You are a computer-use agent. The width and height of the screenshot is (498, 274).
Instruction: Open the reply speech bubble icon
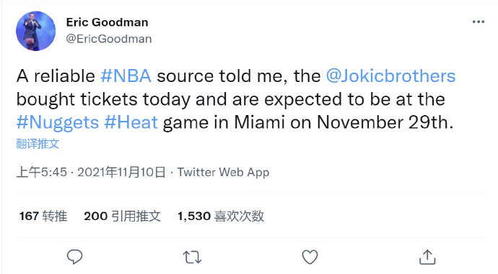[74, 257]
